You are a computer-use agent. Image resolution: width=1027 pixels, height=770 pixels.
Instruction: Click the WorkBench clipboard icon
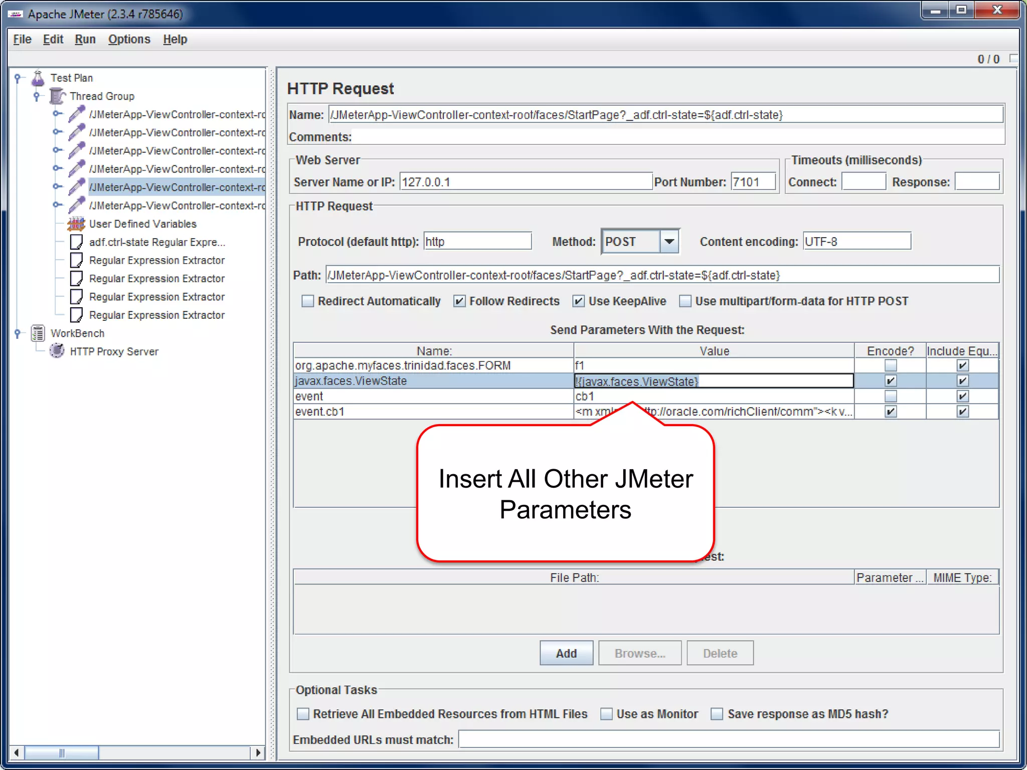coord(38,333)
